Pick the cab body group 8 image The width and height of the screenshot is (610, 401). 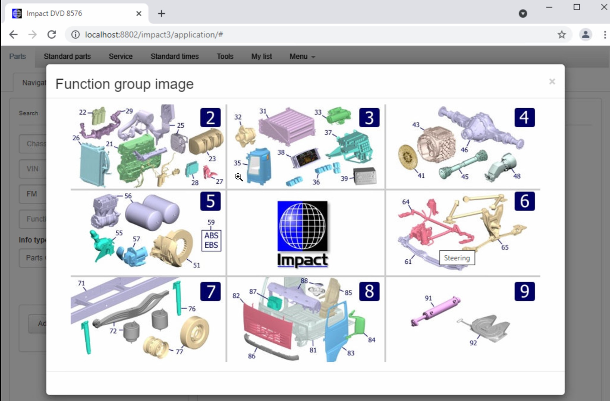pos(305,319)
